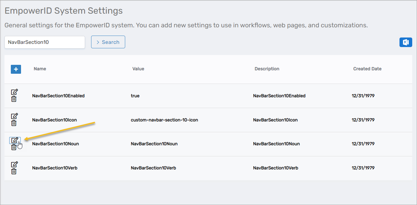This screenshot has width=417, height=205.
Task: Edit the NavBarSection10Verb setting
Action: [14, 164]
